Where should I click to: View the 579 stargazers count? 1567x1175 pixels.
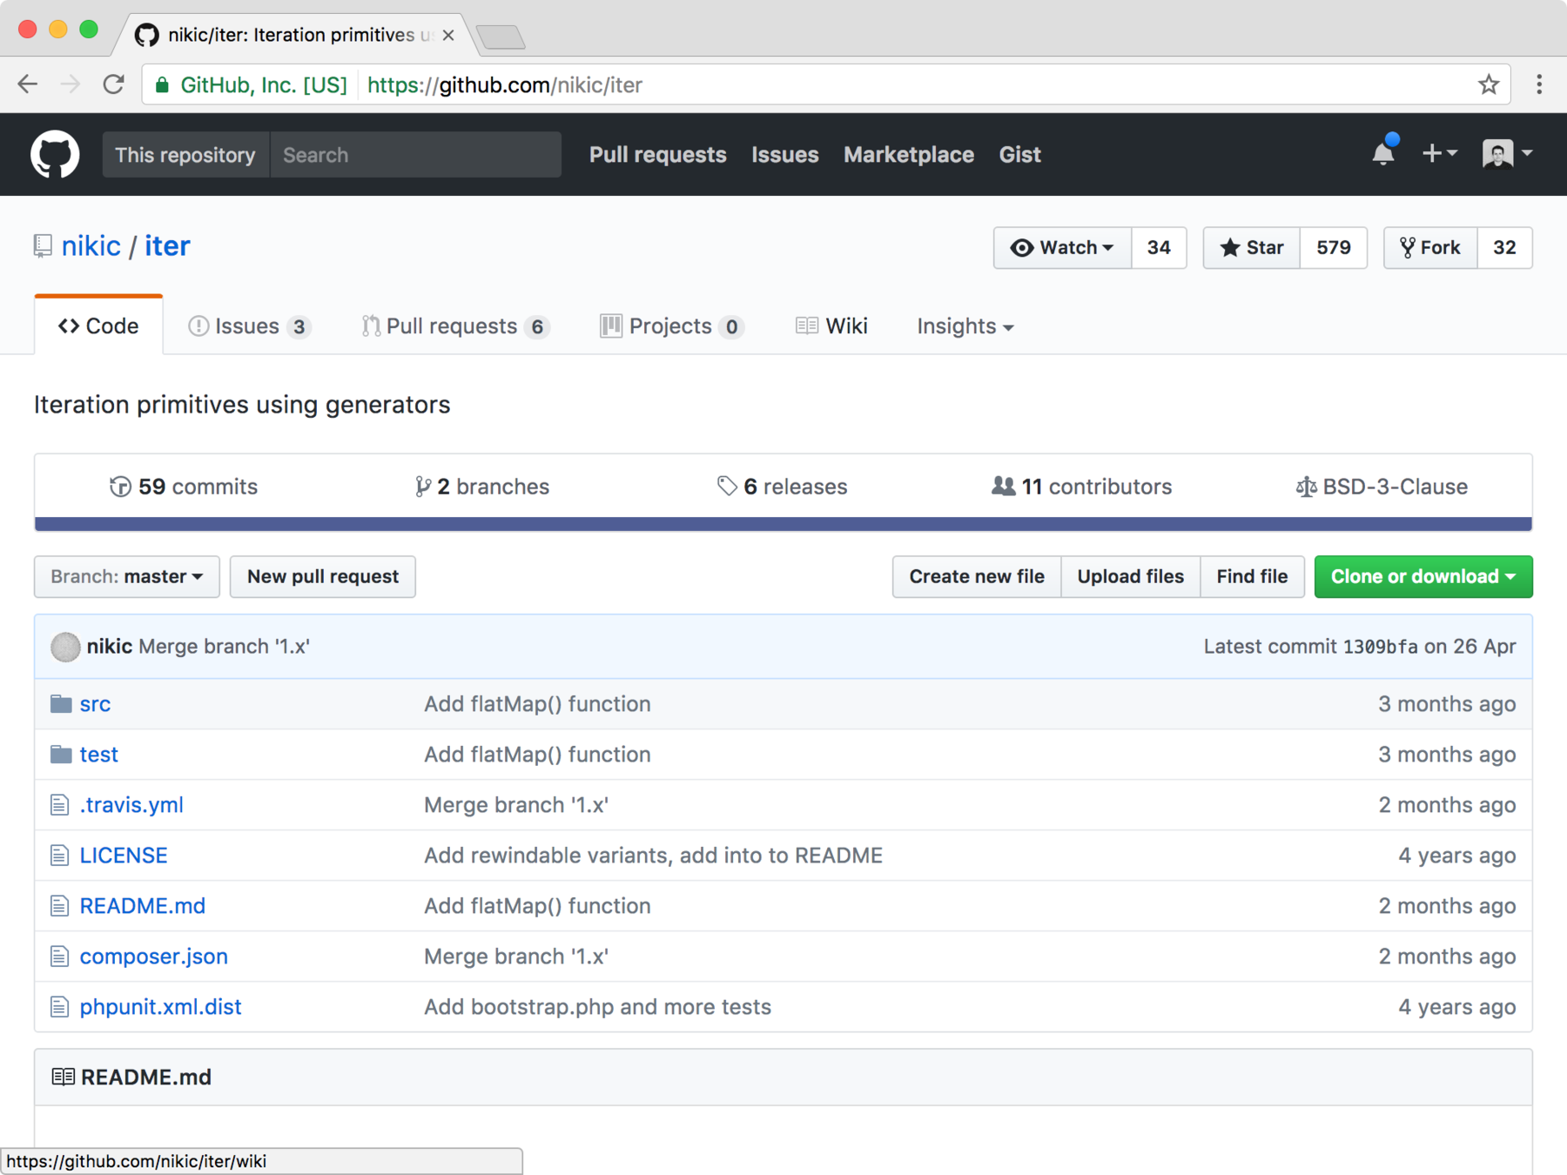point(1334,248)
